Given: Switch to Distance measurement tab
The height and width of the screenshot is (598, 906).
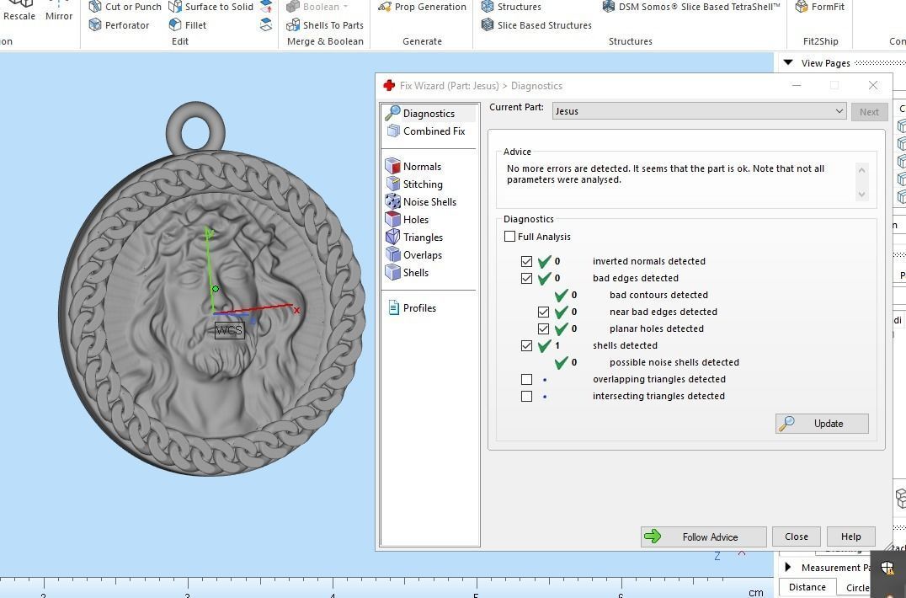Looking at the screenshot, I should (807, 587).
